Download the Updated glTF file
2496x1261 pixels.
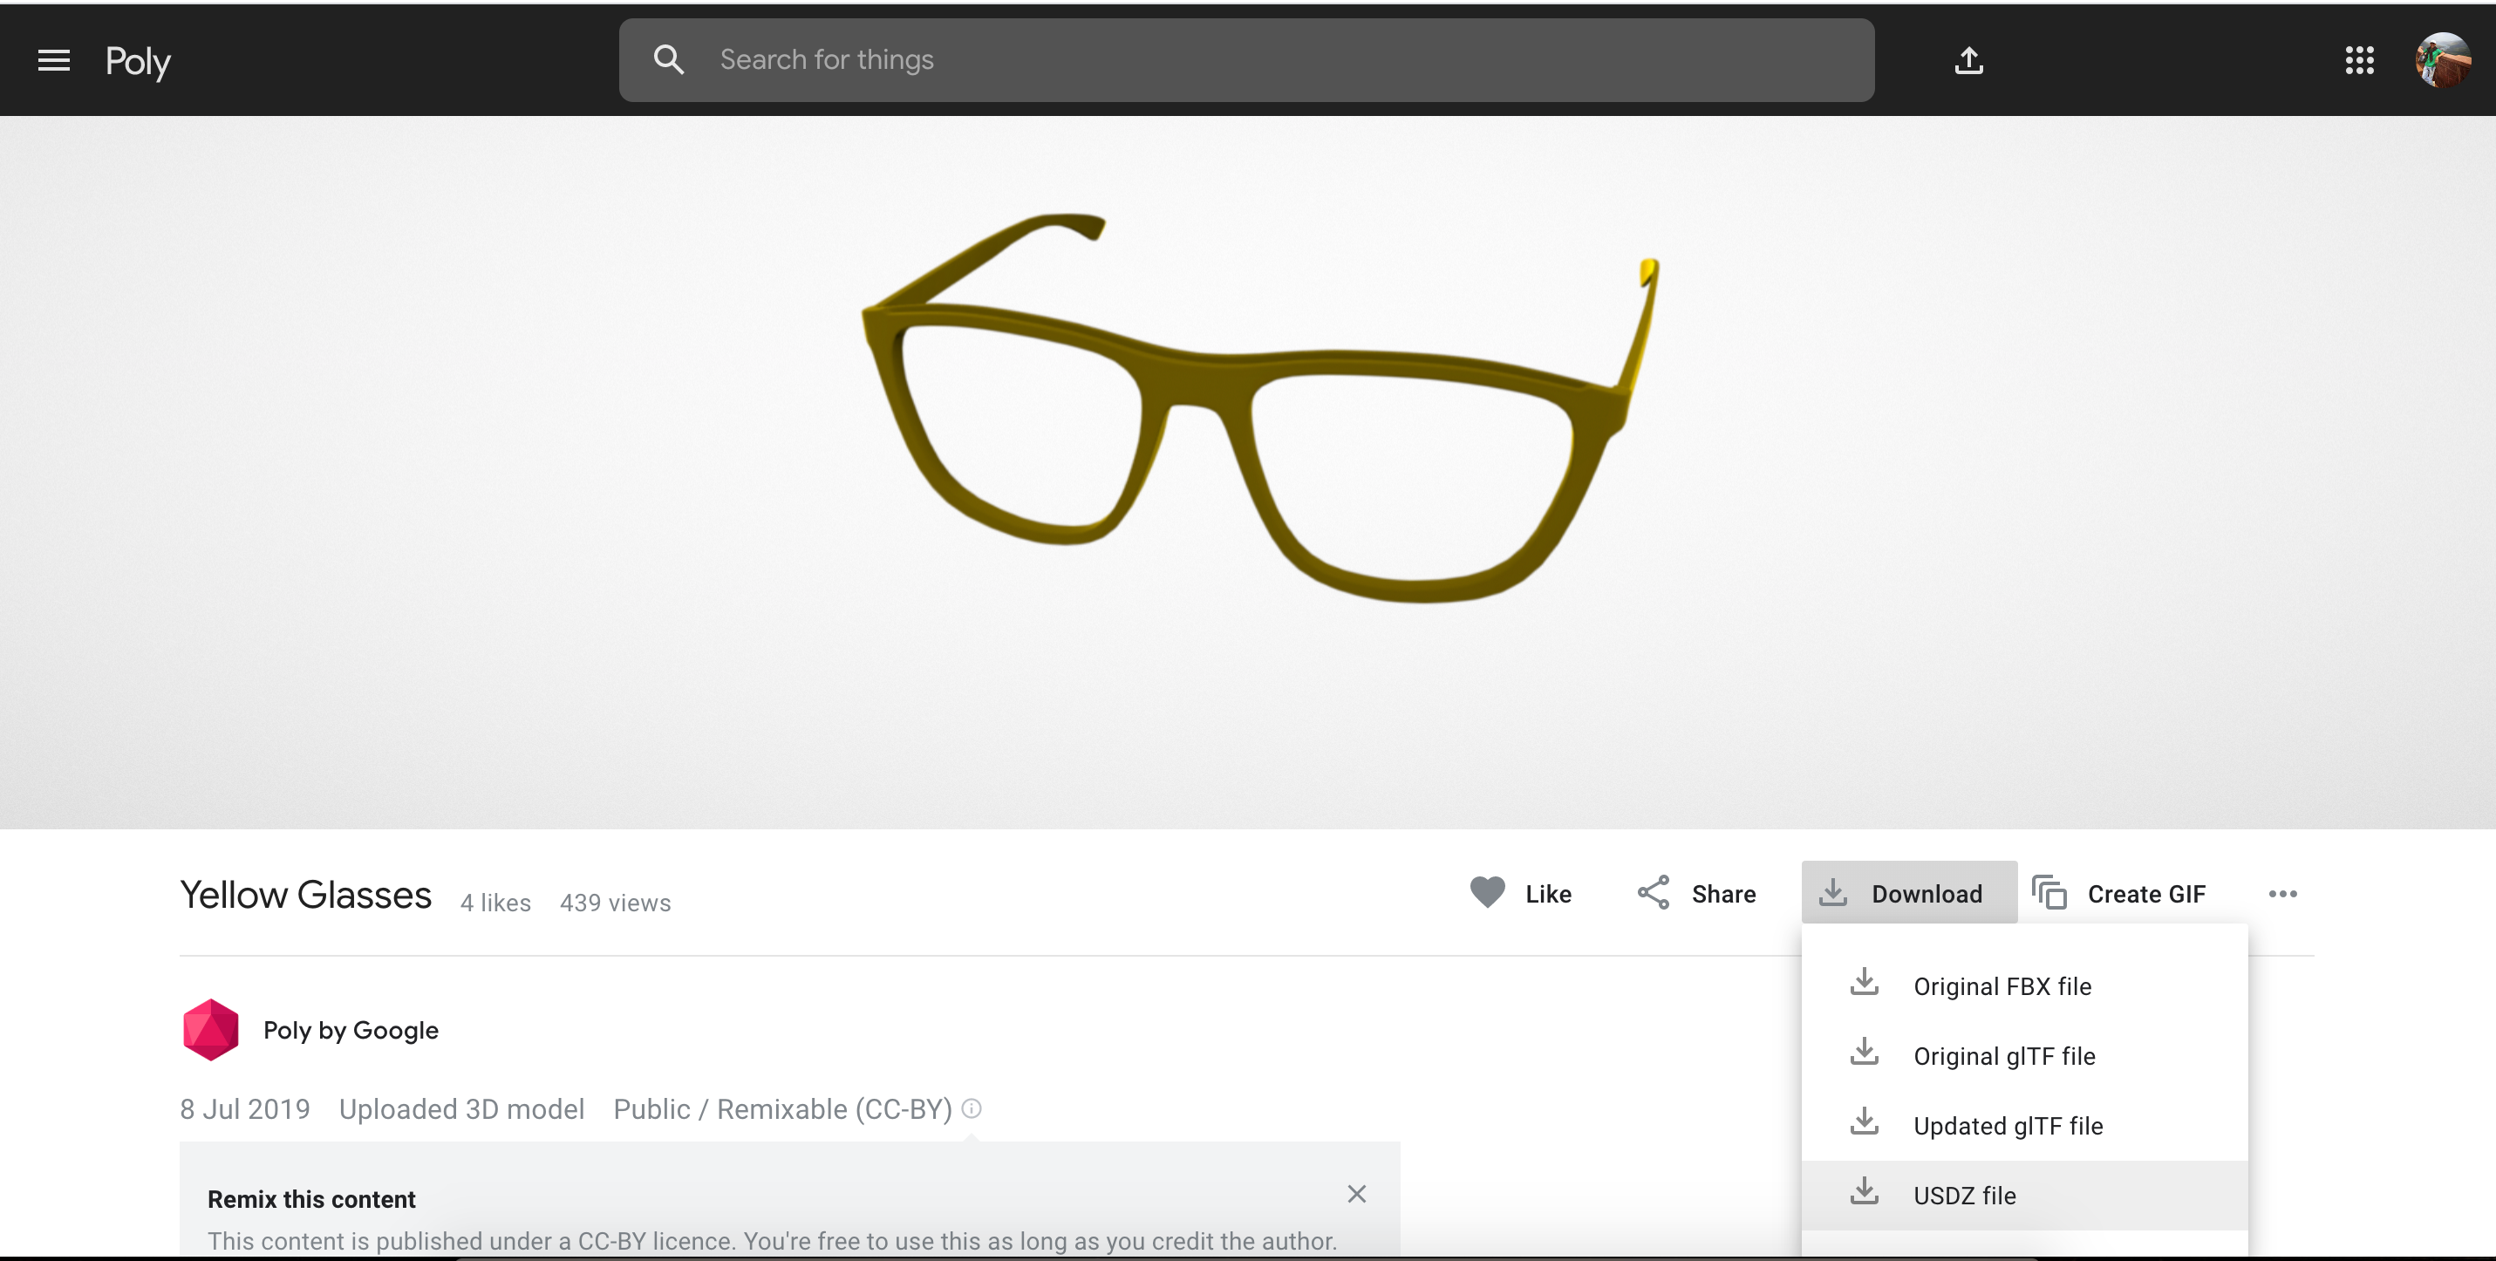pos(2007,1126)
